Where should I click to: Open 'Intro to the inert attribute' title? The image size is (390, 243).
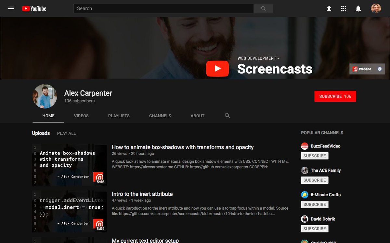[x=142, y=194]
